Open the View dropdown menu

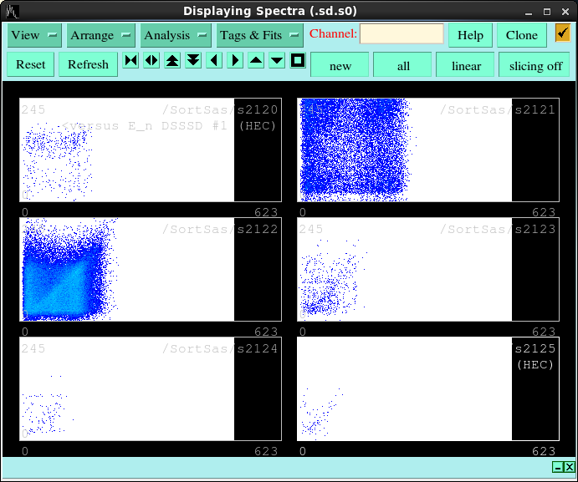tap(34, 35)
